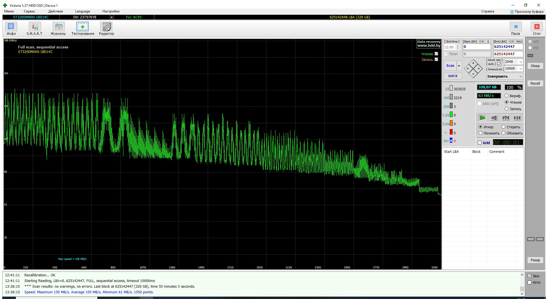
Task: Pause the scan with Пауза button
Action: [516, 29]
